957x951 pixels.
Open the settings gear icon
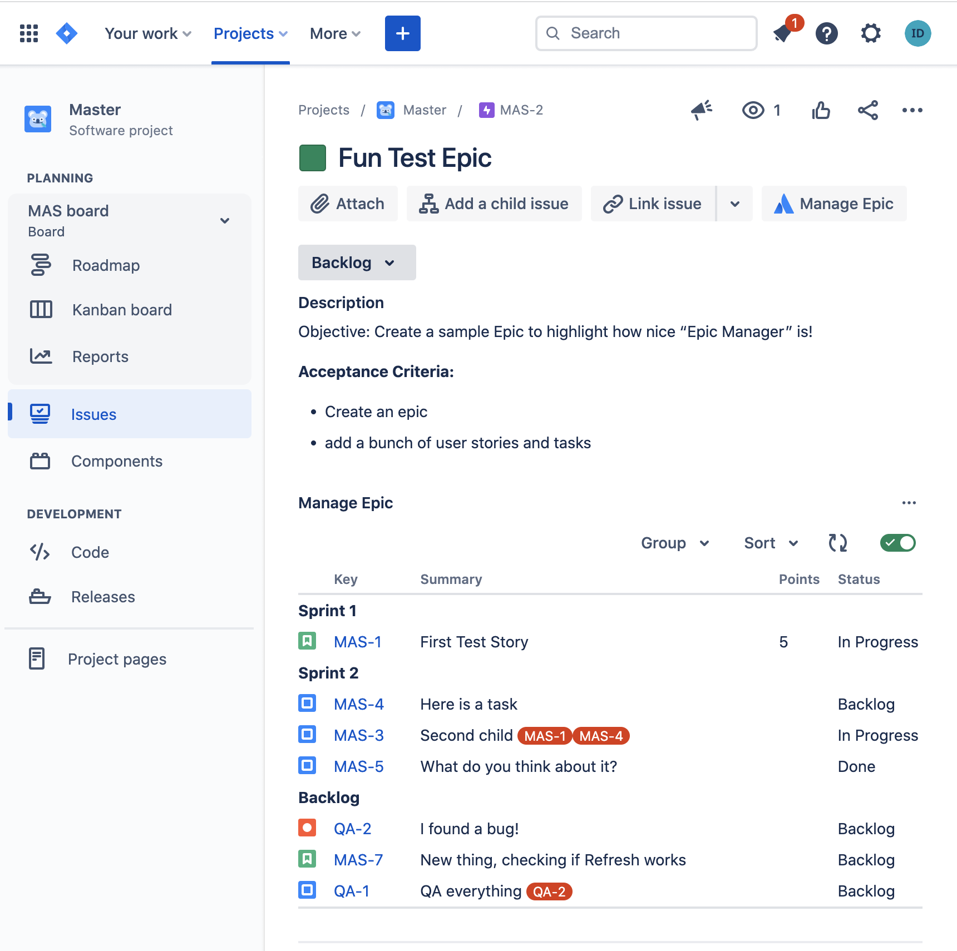pyautogui.click(x=871, y=33)
